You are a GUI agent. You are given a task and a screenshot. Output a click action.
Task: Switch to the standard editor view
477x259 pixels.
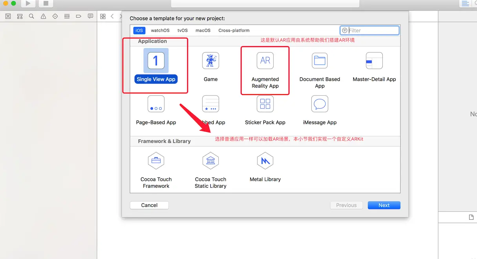(x=465, y=4)
